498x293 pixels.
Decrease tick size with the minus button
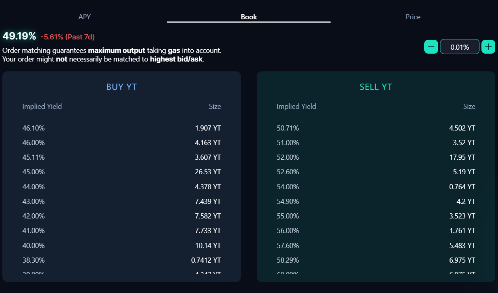coord(431,47)
